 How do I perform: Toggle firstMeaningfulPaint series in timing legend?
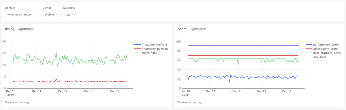click(151, 49)
